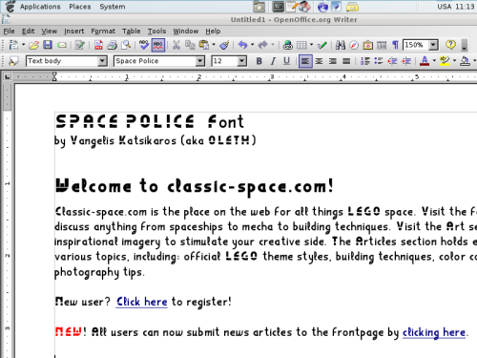Increase paragraph indent
Screen dimensions: 477x358
(x=406, y=61)
